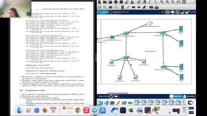The image size is (207, 116).
Task: Select the Network Devices category
Action: [x=100, y=103]
